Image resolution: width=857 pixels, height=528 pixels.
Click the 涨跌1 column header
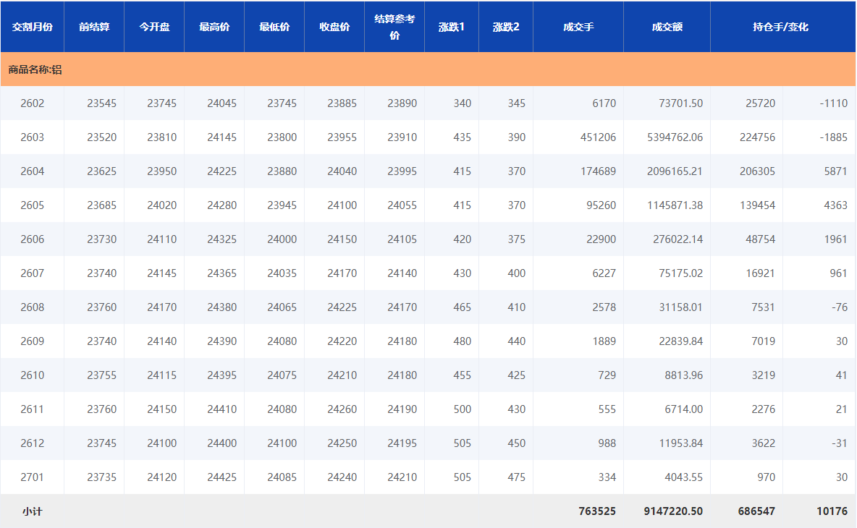(452, 27)
